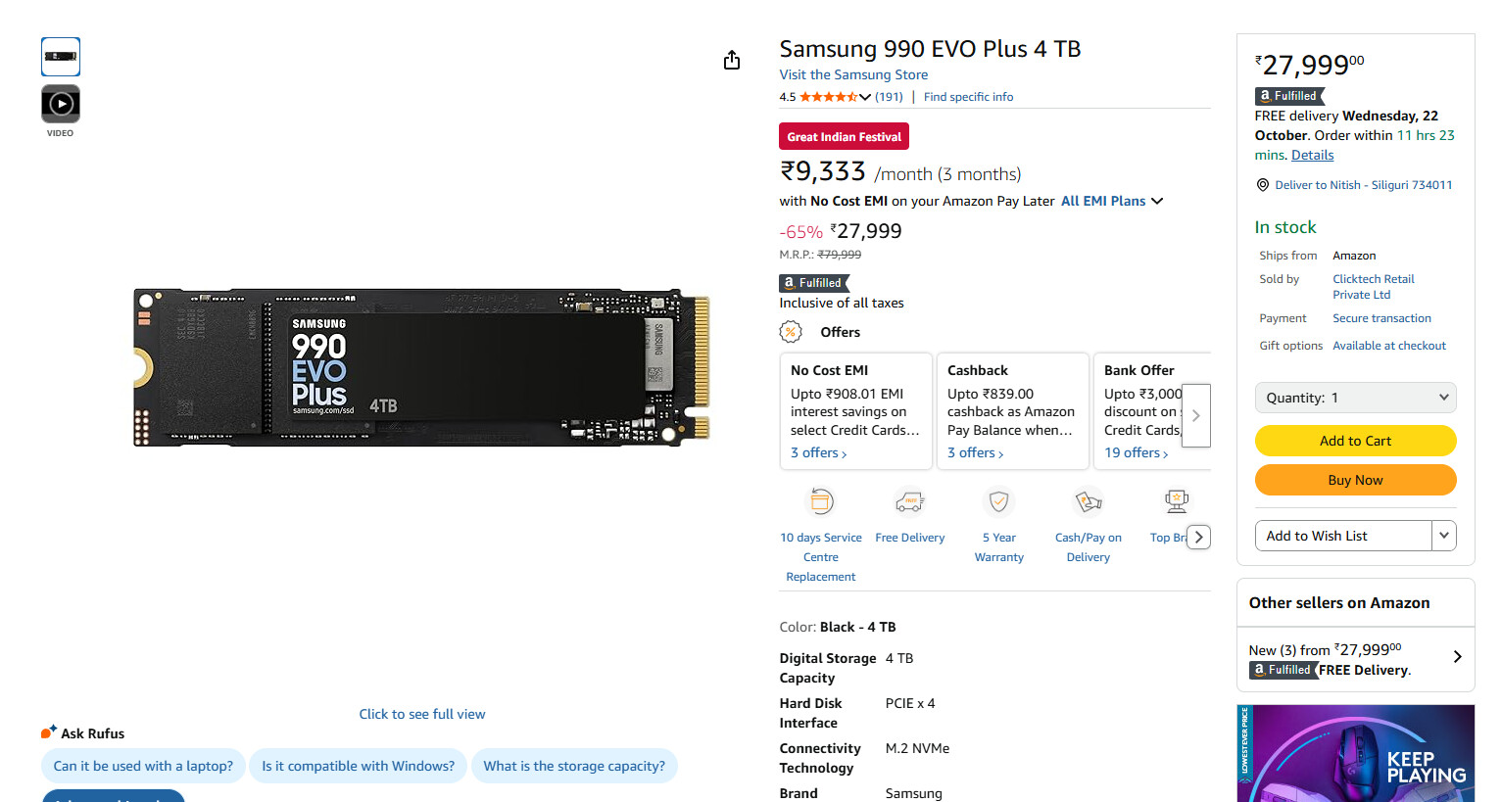Viewport: 1501px width, 802px height.
Task: Click the share icon above product image
Action: click(732, 61)
